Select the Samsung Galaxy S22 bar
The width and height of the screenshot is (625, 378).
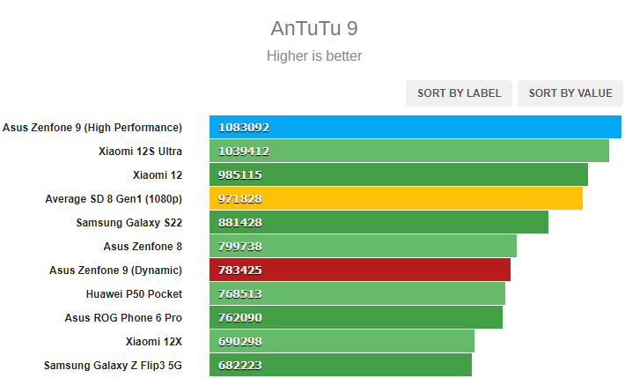click(379, 222)
